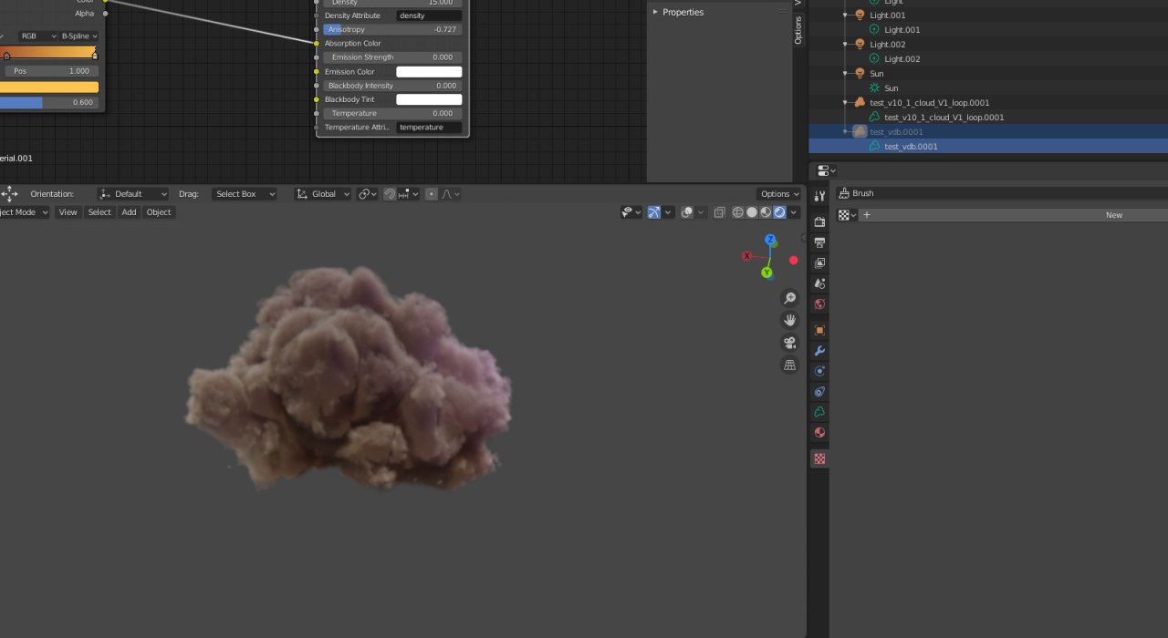Open the Add menu
This screenshot has height=638, width=1168.
point(129,212)
